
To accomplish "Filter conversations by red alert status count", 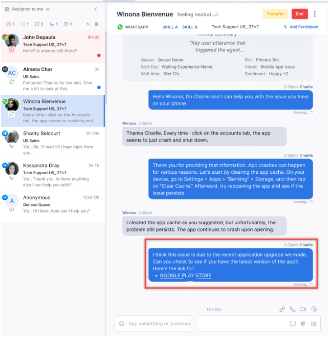I will [x=10, y=24].
